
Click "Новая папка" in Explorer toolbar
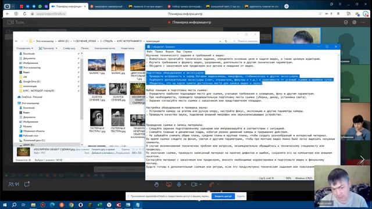pyautogui.click(x=127, y=48)
